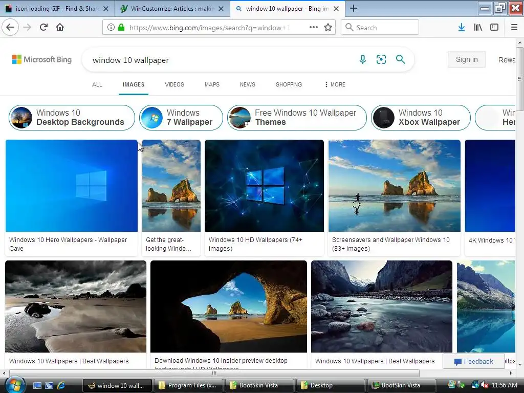The image size is (524, 393).
Task: Search by voice using microphone icon
Action: (x=363, y=59)
